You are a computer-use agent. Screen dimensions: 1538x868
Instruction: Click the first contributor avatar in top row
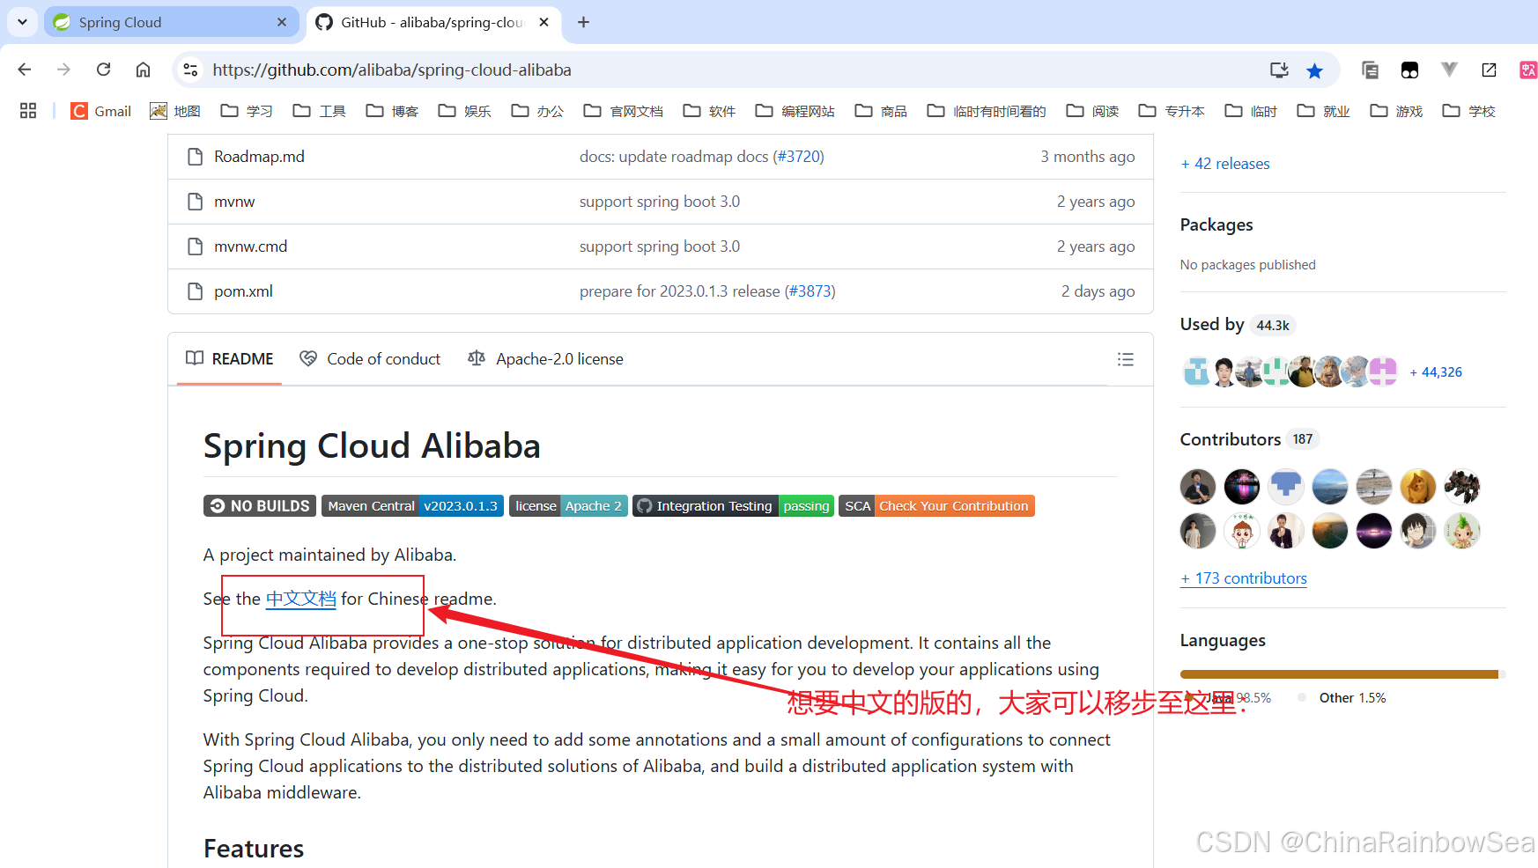pyautogui.click(x=1198, y=487)
